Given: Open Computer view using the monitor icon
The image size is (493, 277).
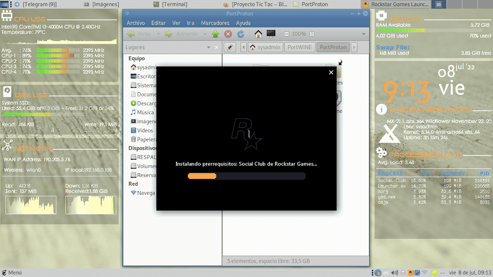Looking at the screenshot, I should coord(271,34).
